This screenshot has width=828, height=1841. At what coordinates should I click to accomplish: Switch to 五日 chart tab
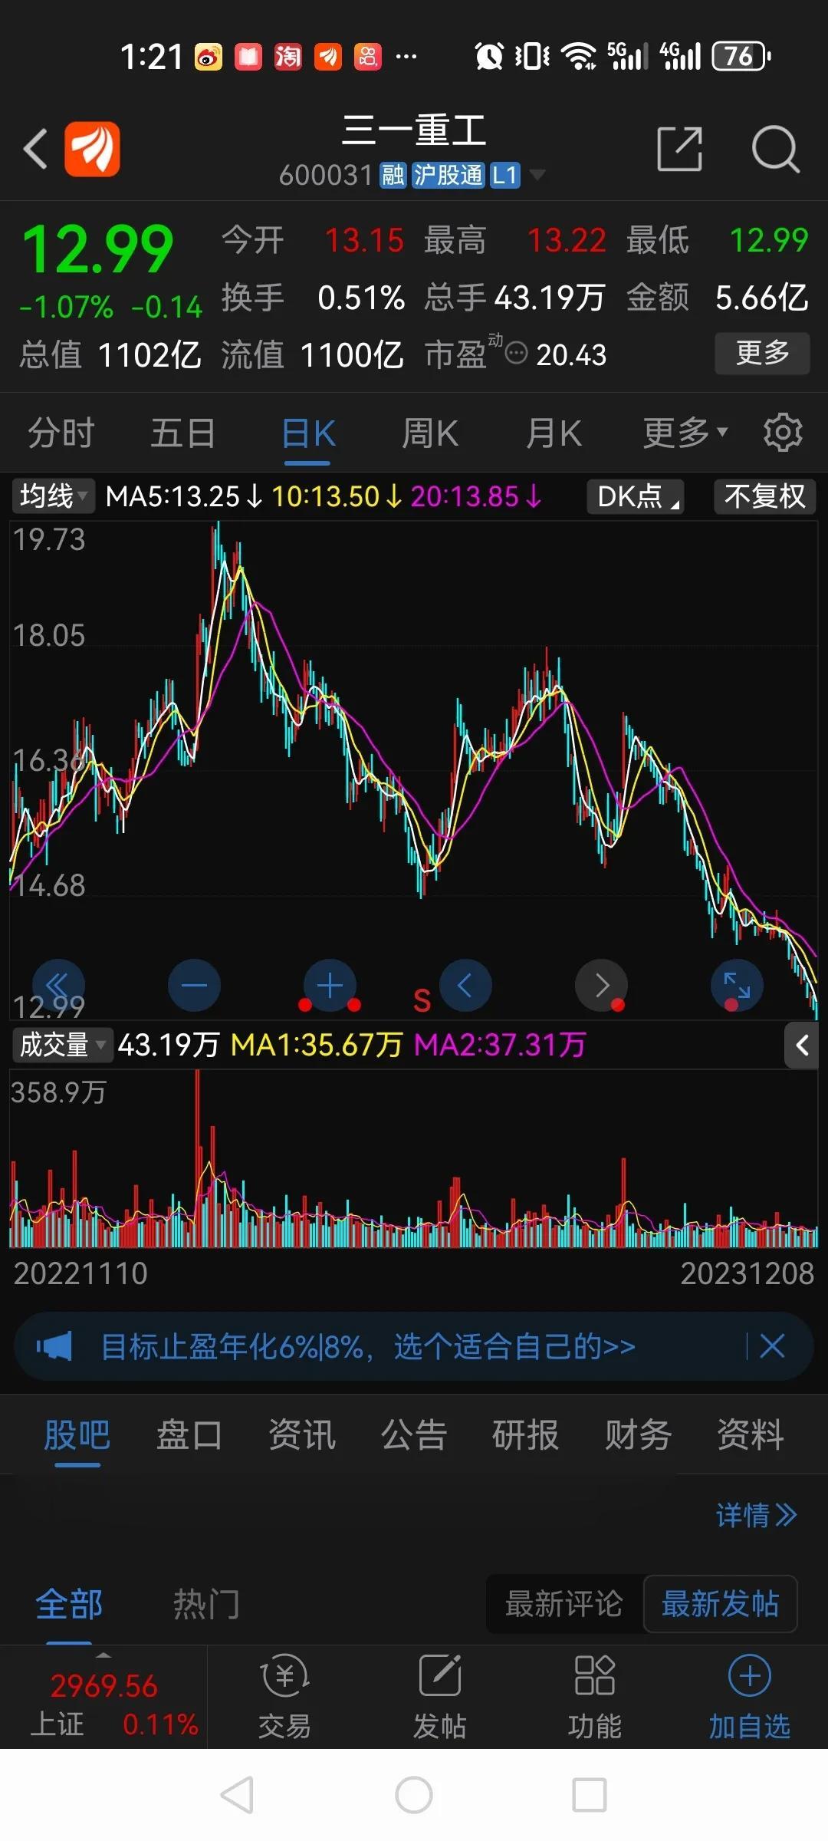pos(182,433)
